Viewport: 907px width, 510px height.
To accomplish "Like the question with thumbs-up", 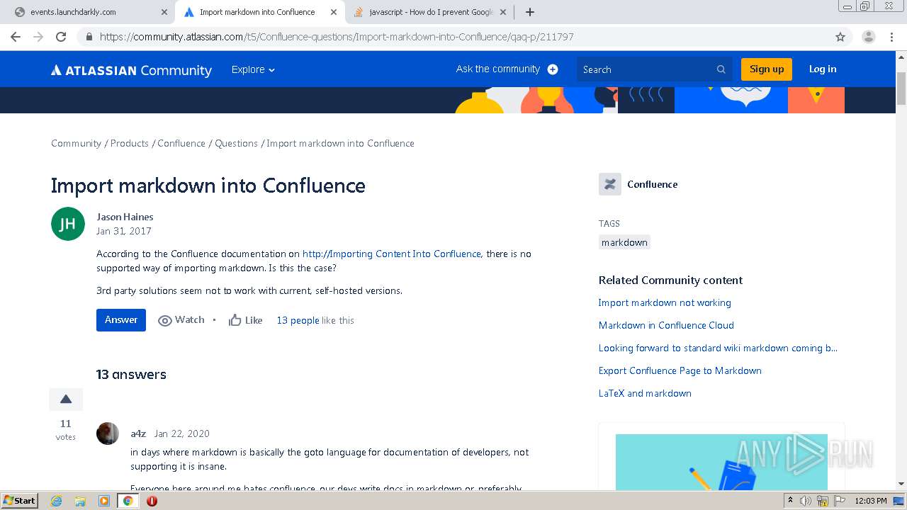I will pyautogui.click(x=245, y=320).
